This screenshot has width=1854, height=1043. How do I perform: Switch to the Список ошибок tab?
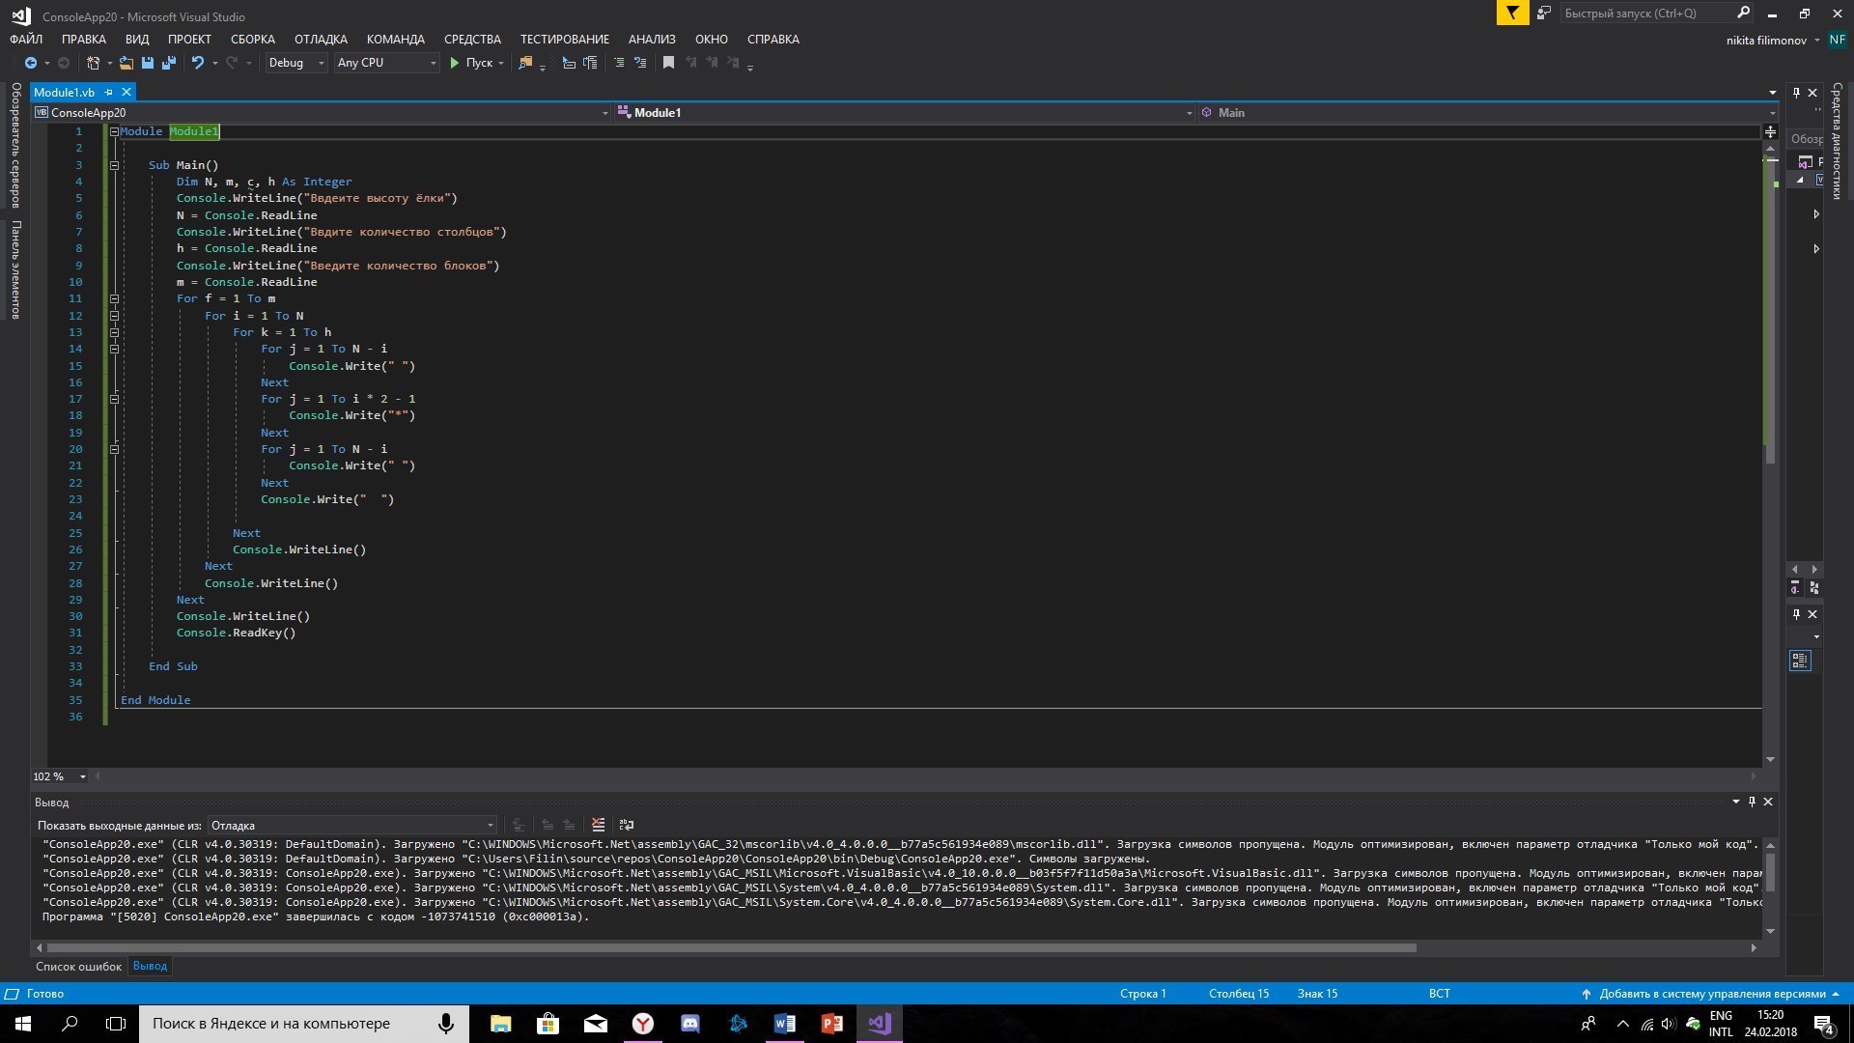(x=78, y=966)
